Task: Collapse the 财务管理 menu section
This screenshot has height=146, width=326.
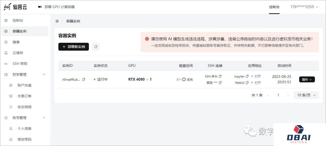Action: point(44,75)
